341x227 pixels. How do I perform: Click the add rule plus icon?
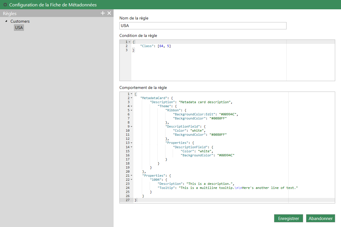[x=103, y=13]
